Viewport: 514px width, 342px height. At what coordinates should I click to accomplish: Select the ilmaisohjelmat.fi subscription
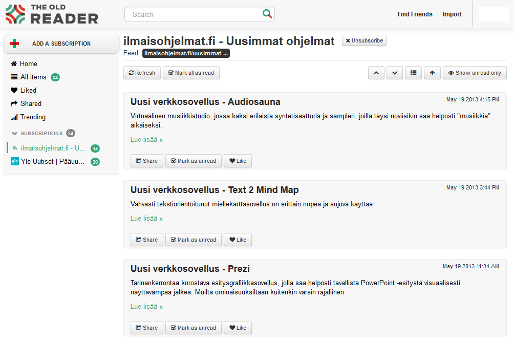[x=54, y=148]
